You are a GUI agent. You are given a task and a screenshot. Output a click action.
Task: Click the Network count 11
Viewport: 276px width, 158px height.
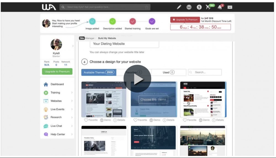pos(66,65)
